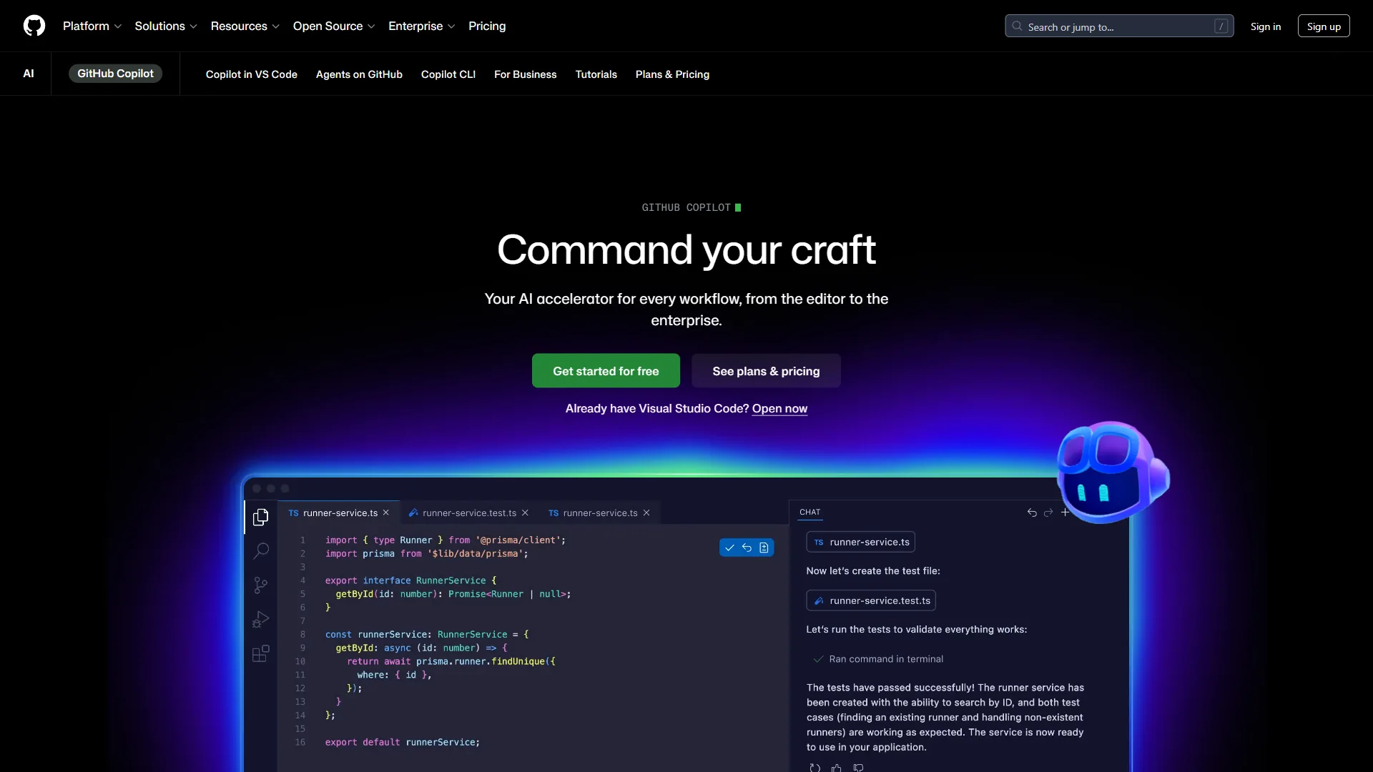
Task: Click See plans & pricing button
Action: [766, 371]
